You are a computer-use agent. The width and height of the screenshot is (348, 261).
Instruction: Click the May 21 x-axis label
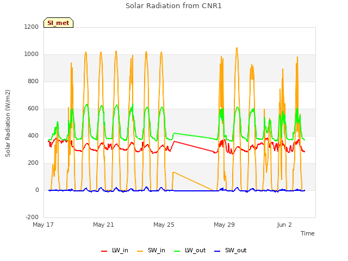[103, 225]
